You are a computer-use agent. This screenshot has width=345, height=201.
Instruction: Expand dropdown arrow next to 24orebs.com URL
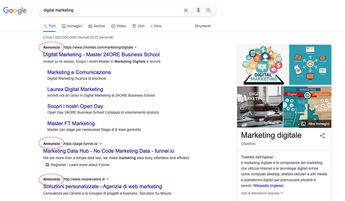pyautogui.click(x=136, y=47)
